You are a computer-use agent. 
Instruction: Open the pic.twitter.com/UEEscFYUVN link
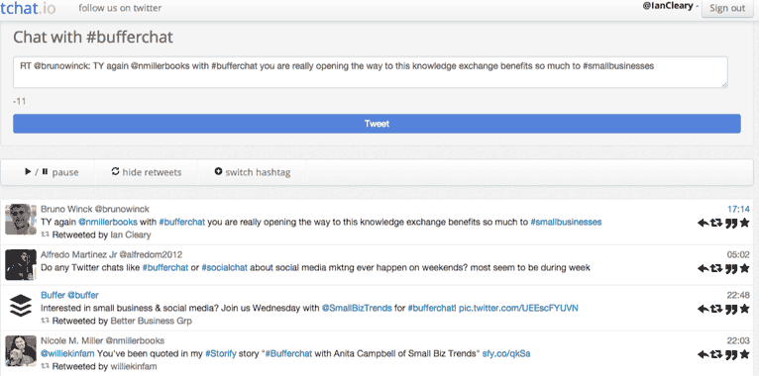pos(518,309)
